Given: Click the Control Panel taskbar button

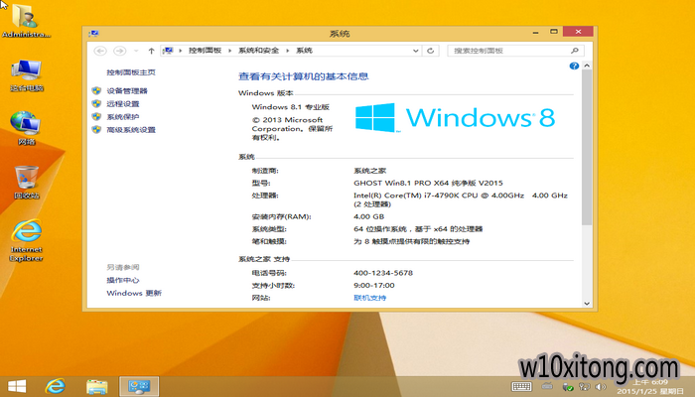Looking at the screenshot, I should point(139,386).
